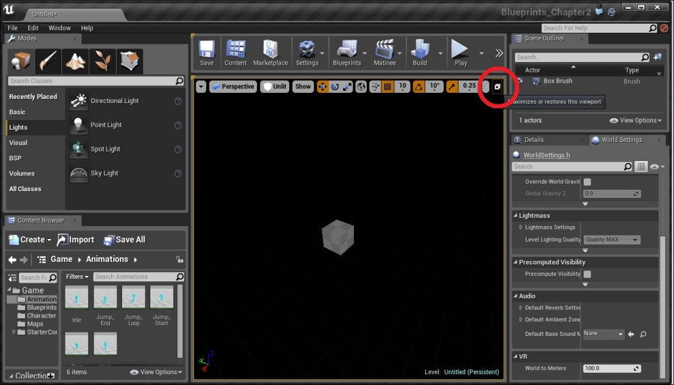This screenshot has width=674, height=385.
Task: Go back in Content Browser history
Action: tap(12, 260)
